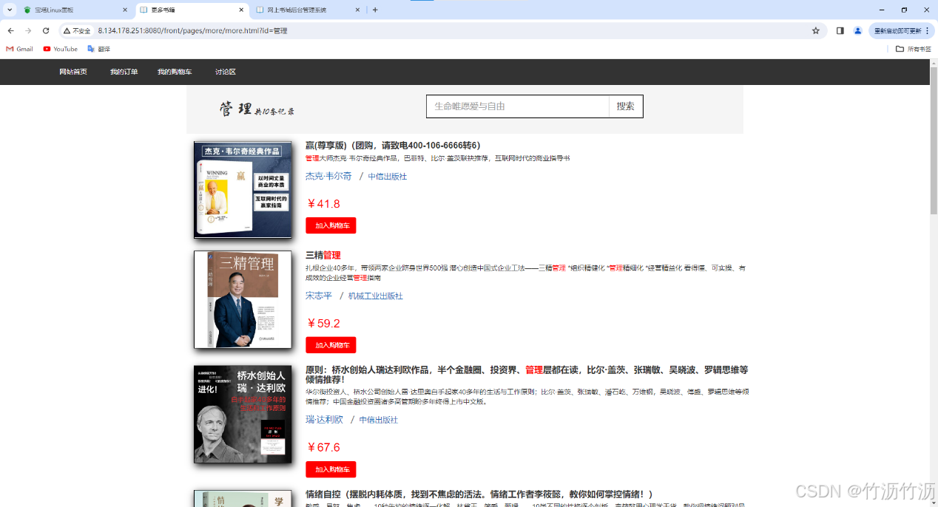Click author 宋志平
938x507 pixels.
pos(319,296)
